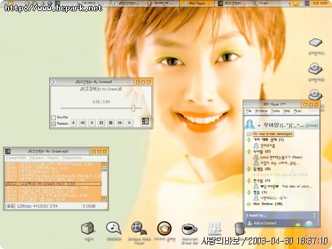This screenshot has height=249, width=332.
Task: Select the [you] contact under 누나들
Action: point(278,157)
